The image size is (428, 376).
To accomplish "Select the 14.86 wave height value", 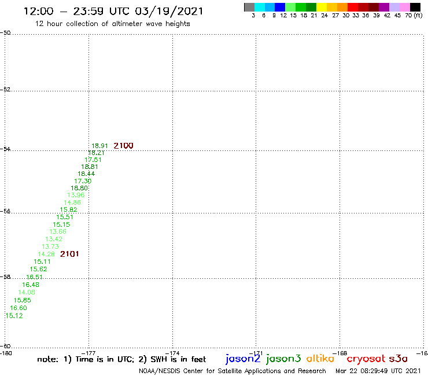I will point(72,202).
